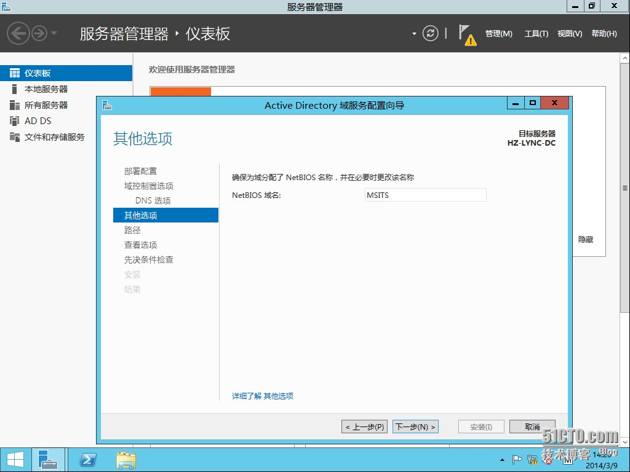The height and width of the screenshot is (472, 630).
Task: Click the HZ-LYNC-DC target server name
Action: click(531, 143)
